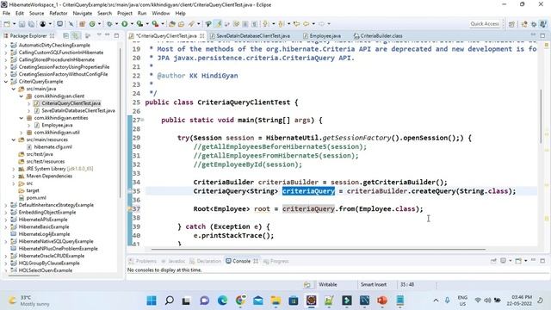551x310 pixels.
Task: Open the Project menu
Action: (125, 14)
